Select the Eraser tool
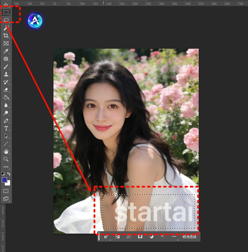Viewport: 248px width, 252px height. click(x=6, y=90)
